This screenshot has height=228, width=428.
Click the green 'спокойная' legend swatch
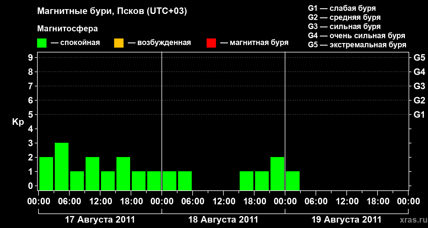[42, 43]
